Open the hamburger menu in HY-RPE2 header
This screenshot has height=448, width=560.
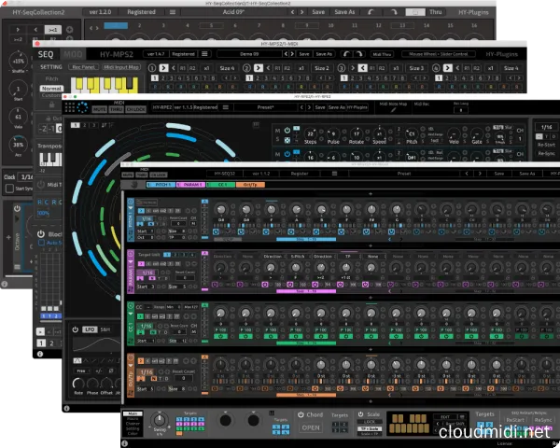click(225, 107)
